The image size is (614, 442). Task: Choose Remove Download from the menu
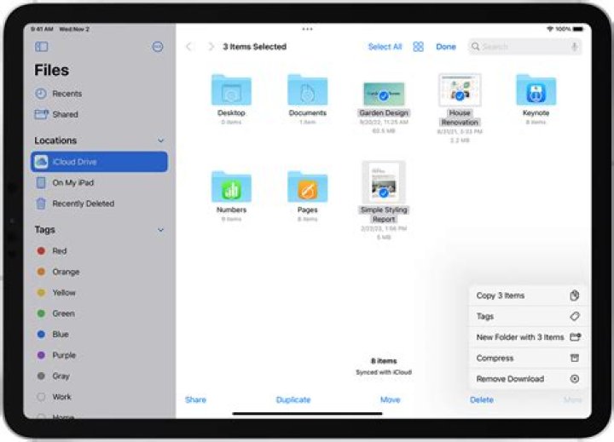point(528,379)
